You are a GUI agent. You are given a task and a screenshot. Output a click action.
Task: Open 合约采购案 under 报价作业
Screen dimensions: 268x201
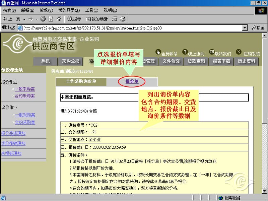(x=24, y=96)
